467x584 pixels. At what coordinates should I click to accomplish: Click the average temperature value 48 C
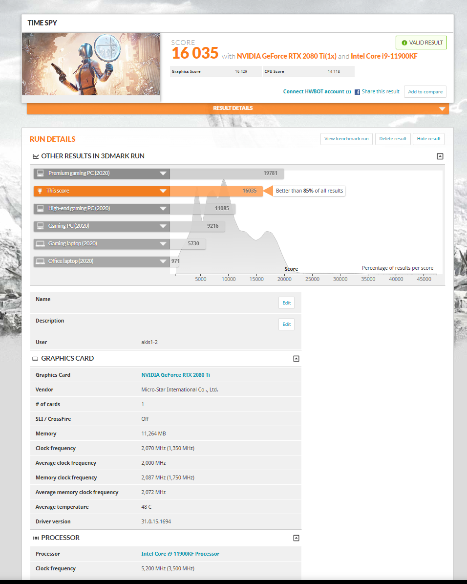click(x=147, y=507)
